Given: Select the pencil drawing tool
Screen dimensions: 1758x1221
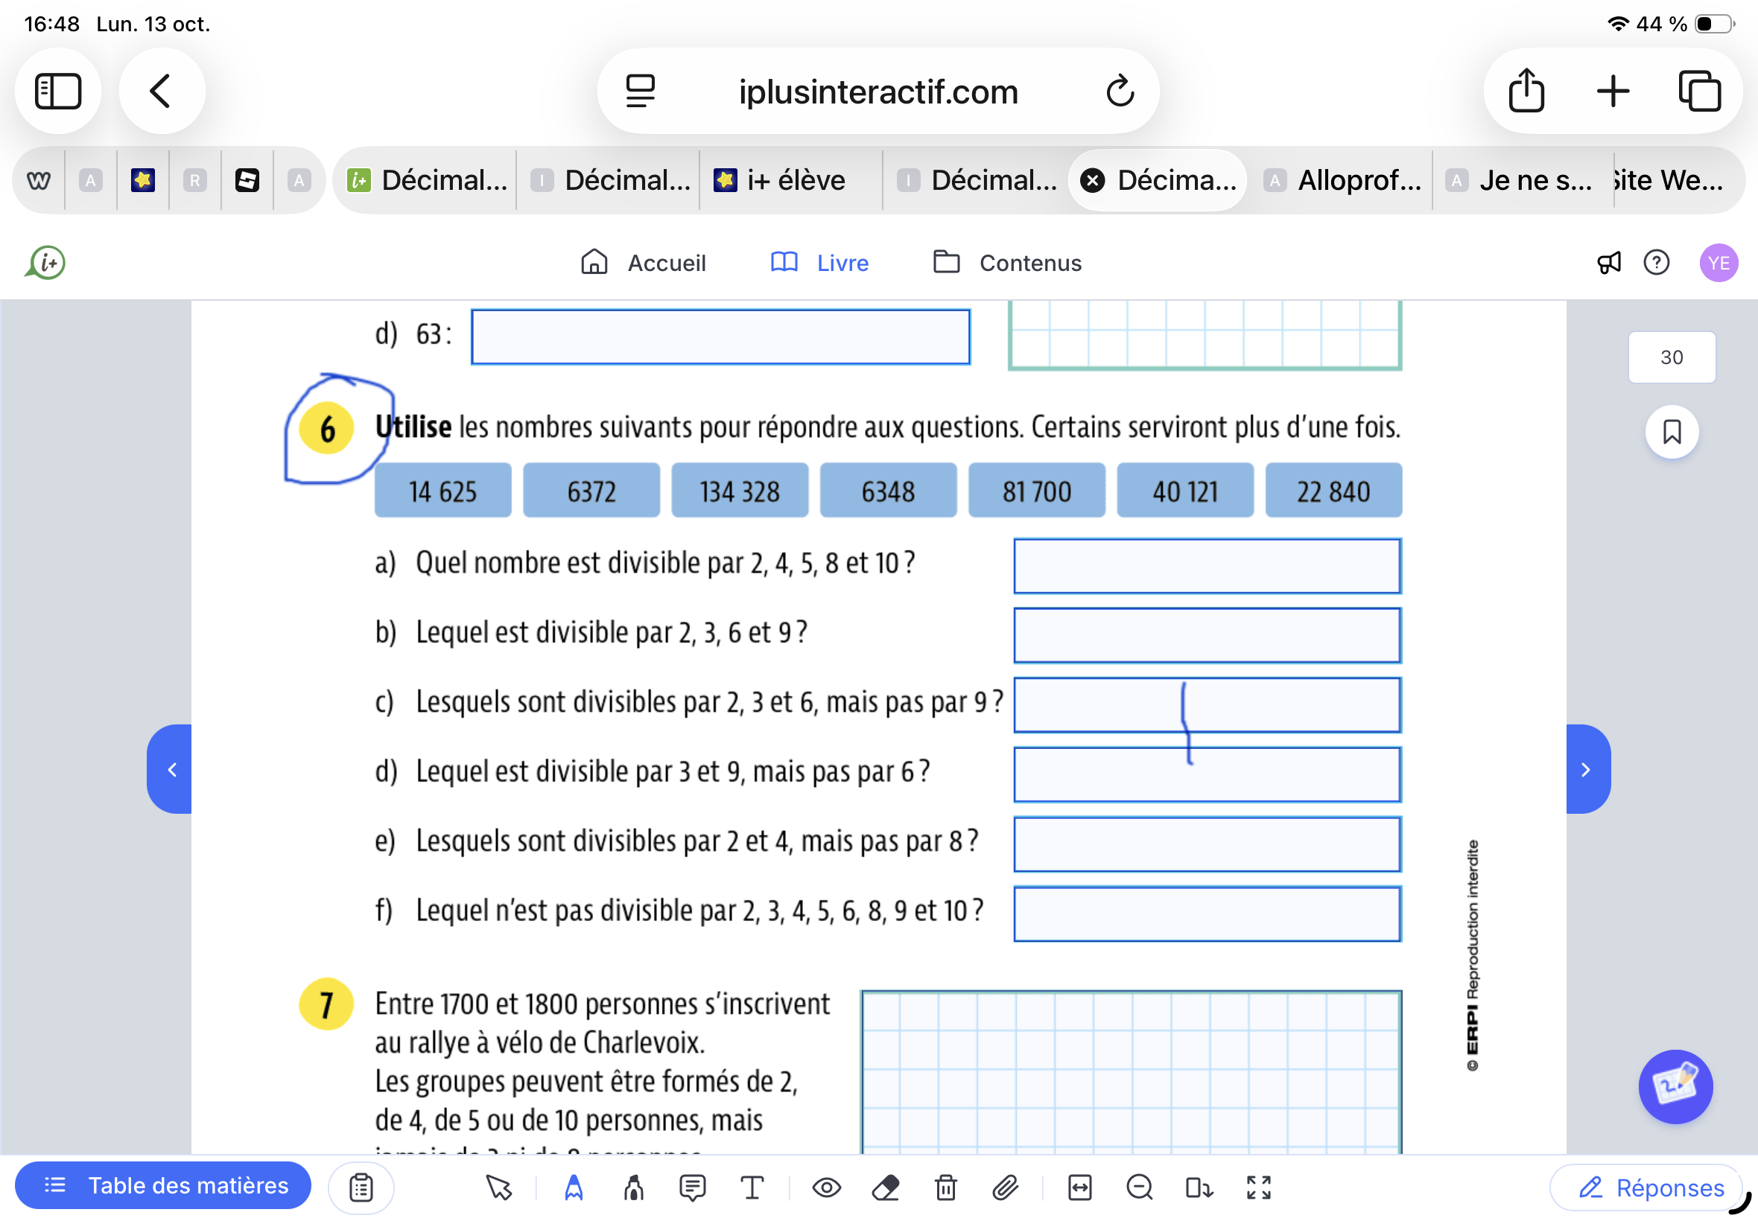Looking at the screenshot, I should 574,1187.
